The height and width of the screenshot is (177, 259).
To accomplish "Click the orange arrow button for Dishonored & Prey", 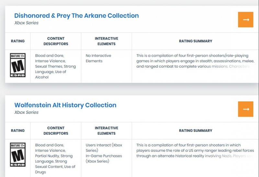I will [x=246, y=20].
